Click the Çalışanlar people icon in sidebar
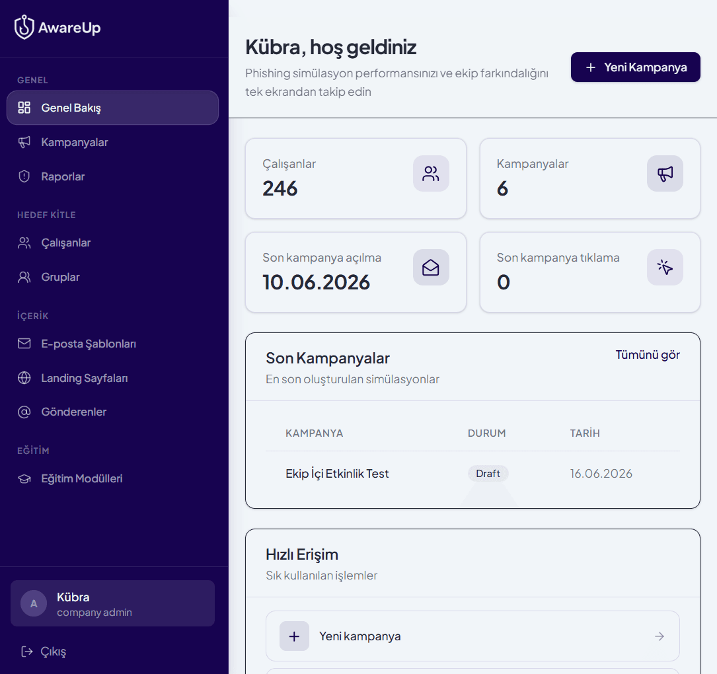 click(x=24, y=243)
